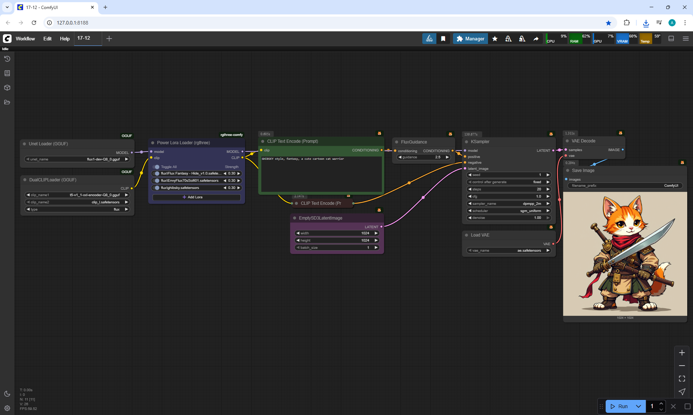Image resolution: width=693 pixels, height=415 pixels.
Task: Open the queue history sidebar icon
Action: (x=7, y=59)
